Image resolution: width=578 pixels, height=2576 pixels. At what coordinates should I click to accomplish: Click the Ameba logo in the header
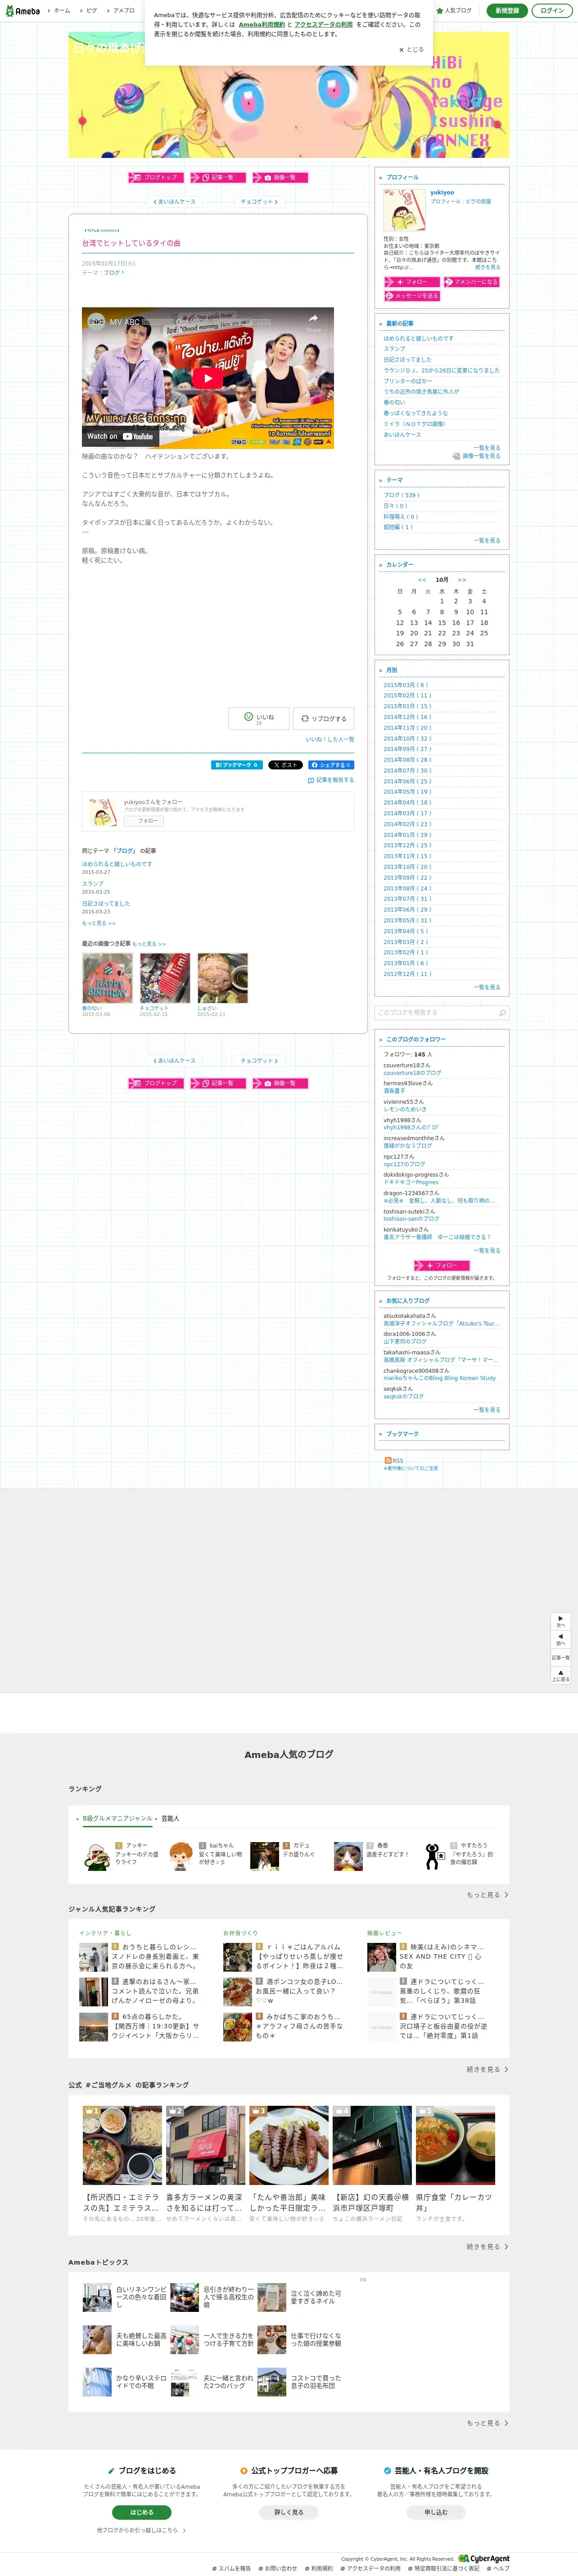click(x=22, y=10)
